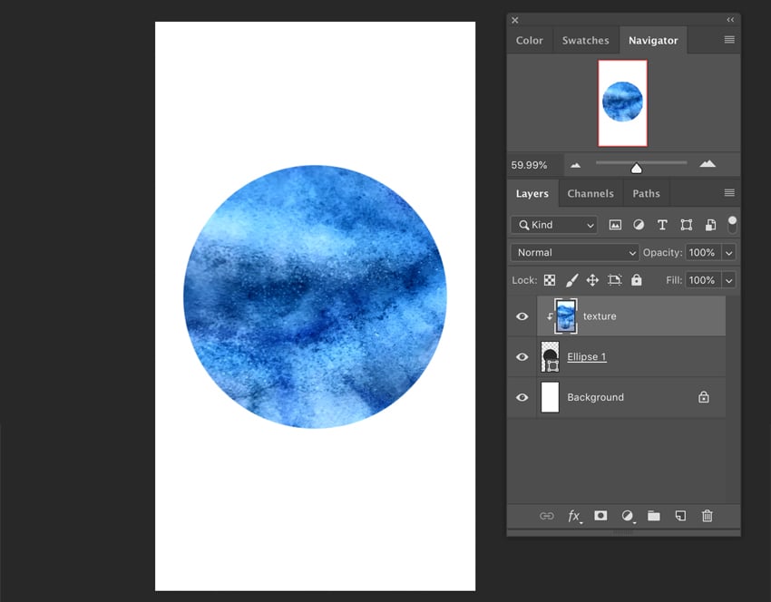Filter layers by type text
The height and width of the screenshot is (602, 771).
click(662, 224)
